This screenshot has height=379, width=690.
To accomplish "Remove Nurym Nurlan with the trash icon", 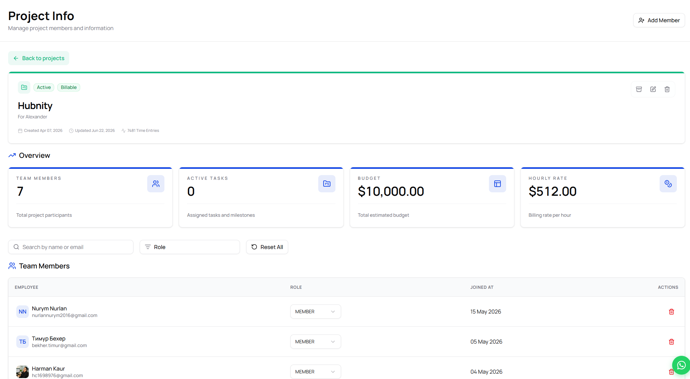I will coord(672,312).
